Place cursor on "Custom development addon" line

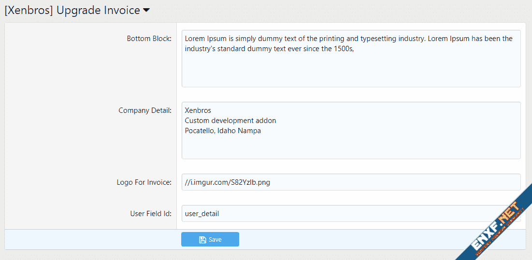[230, 121]
